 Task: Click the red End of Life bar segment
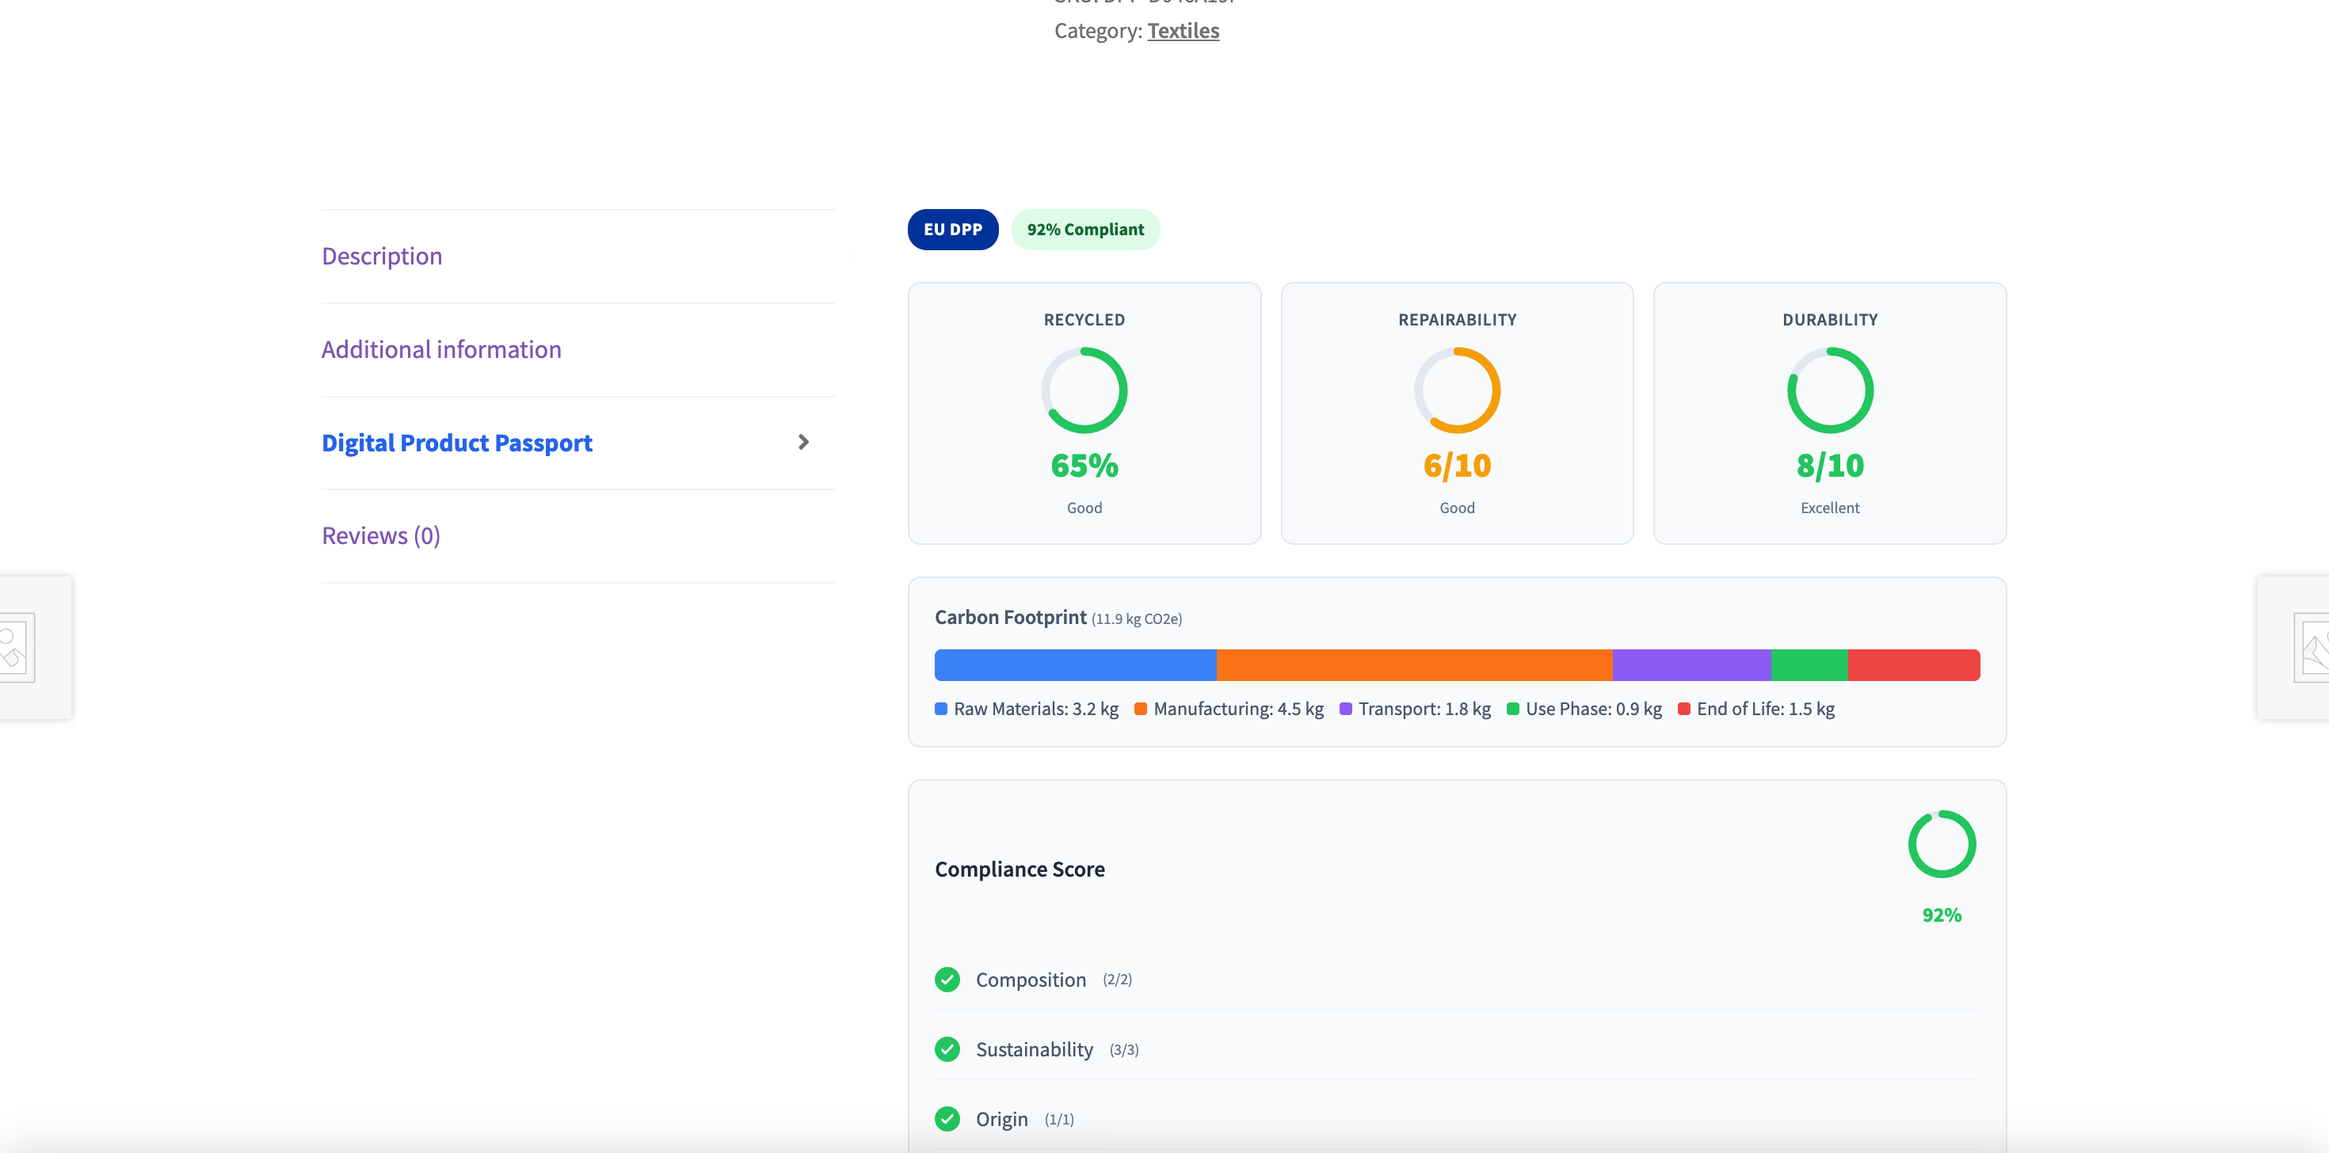[x=1914, y=665]
